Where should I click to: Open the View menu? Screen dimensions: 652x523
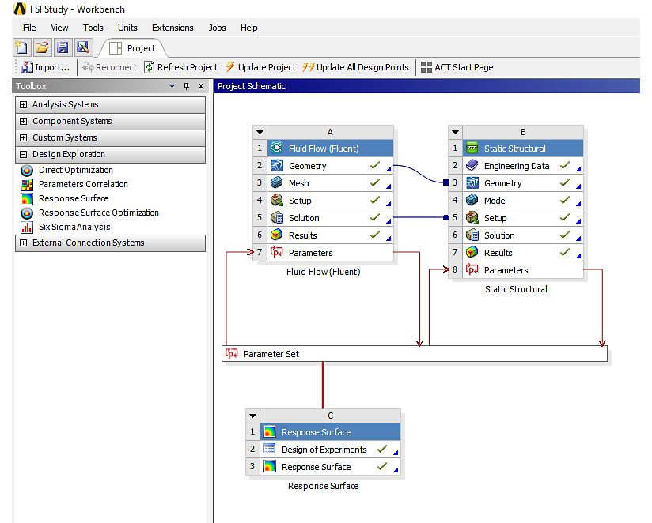point(59,28)
